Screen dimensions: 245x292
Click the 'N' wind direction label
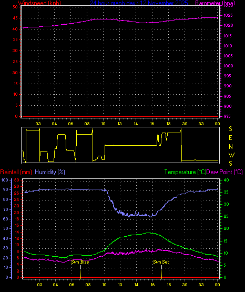[231, 147]
